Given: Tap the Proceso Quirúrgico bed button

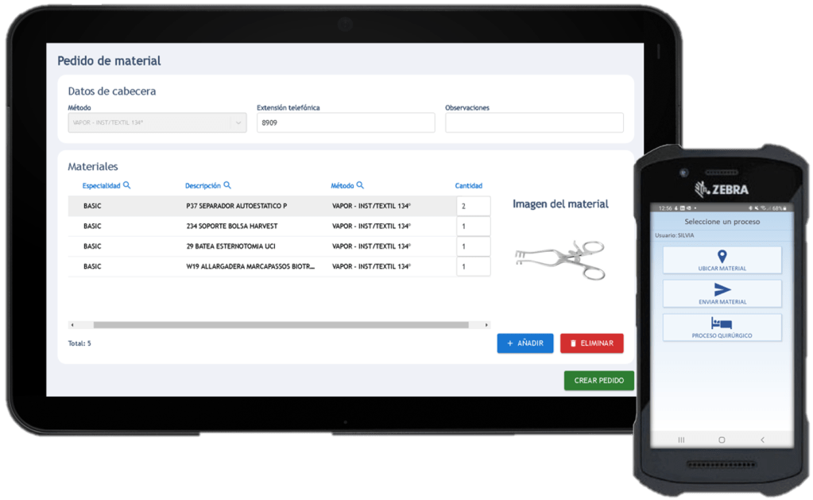Looking at the screenshot, I should pos(722,327).
